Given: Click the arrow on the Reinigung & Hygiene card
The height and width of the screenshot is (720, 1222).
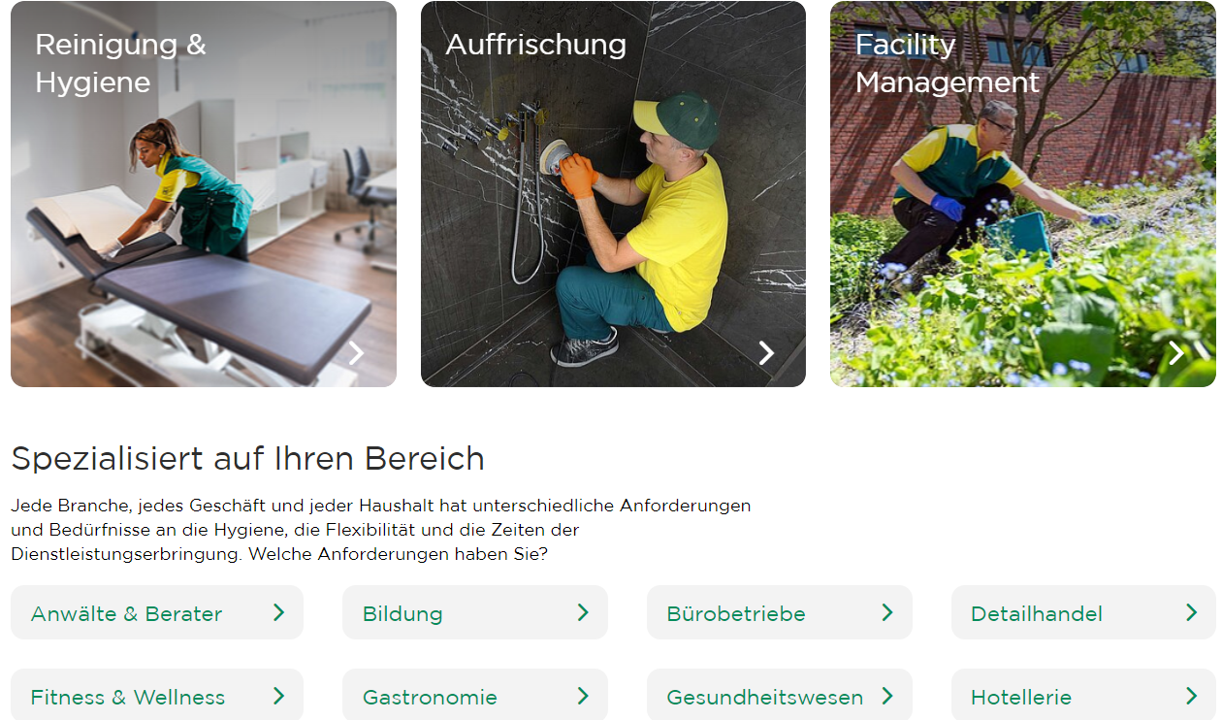Looking at the screenshot, I should [356, 352].
